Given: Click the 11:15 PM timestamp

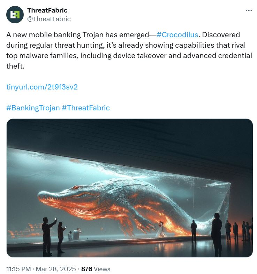Looking at the screenshot, I should (x=18, y=269).
